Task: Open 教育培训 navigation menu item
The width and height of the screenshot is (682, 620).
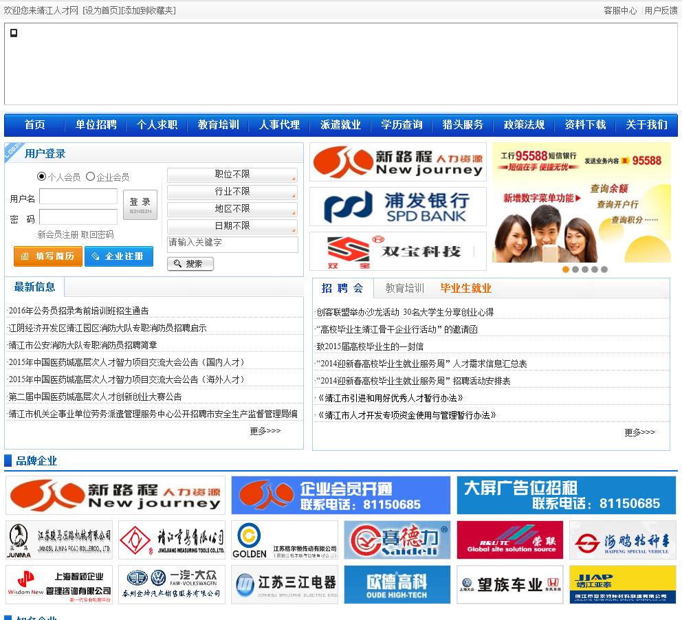Action: coord(219,125)
